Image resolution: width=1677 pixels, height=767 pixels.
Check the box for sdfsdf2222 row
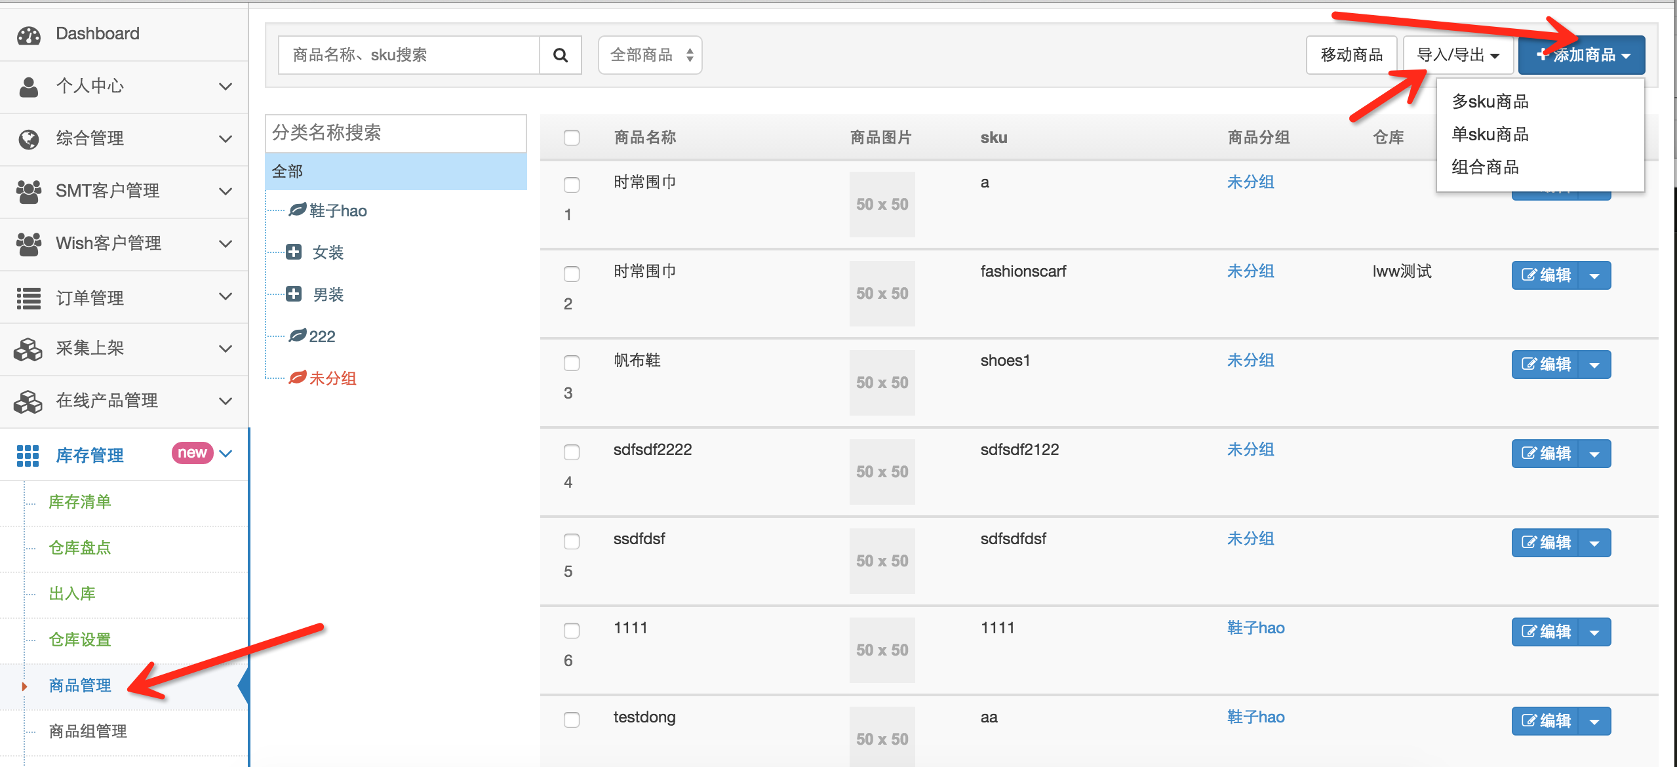tap(572, 452)
